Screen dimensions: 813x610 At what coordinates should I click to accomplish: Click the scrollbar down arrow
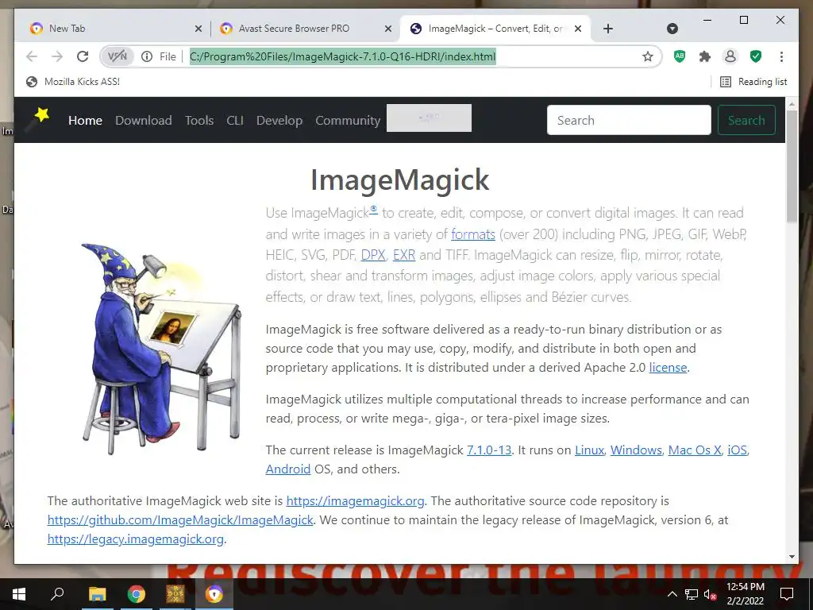(792, 557)
